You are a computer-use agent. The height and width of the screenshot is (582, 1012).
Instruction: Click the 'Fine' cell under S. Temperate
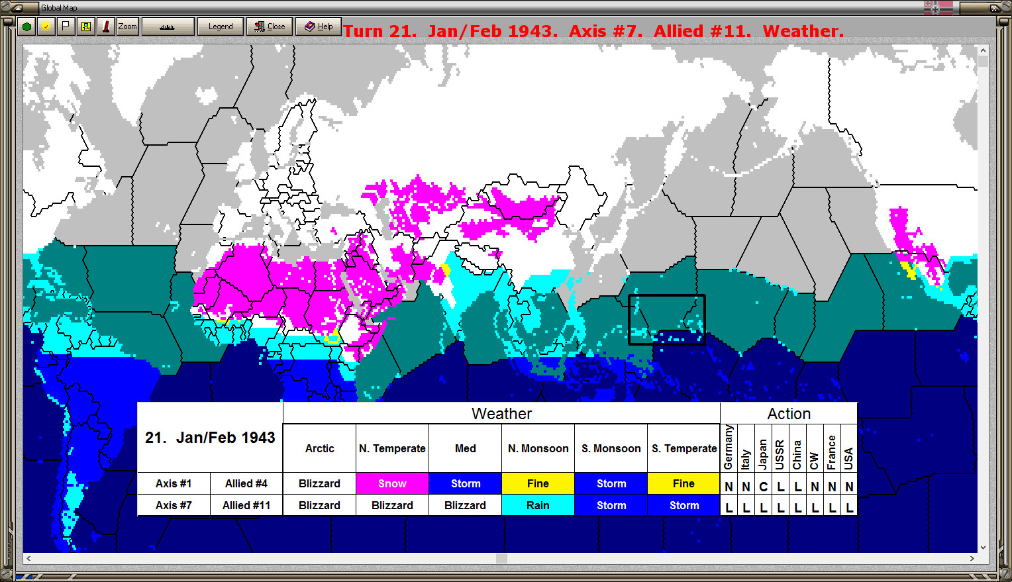tap(683, 483)
